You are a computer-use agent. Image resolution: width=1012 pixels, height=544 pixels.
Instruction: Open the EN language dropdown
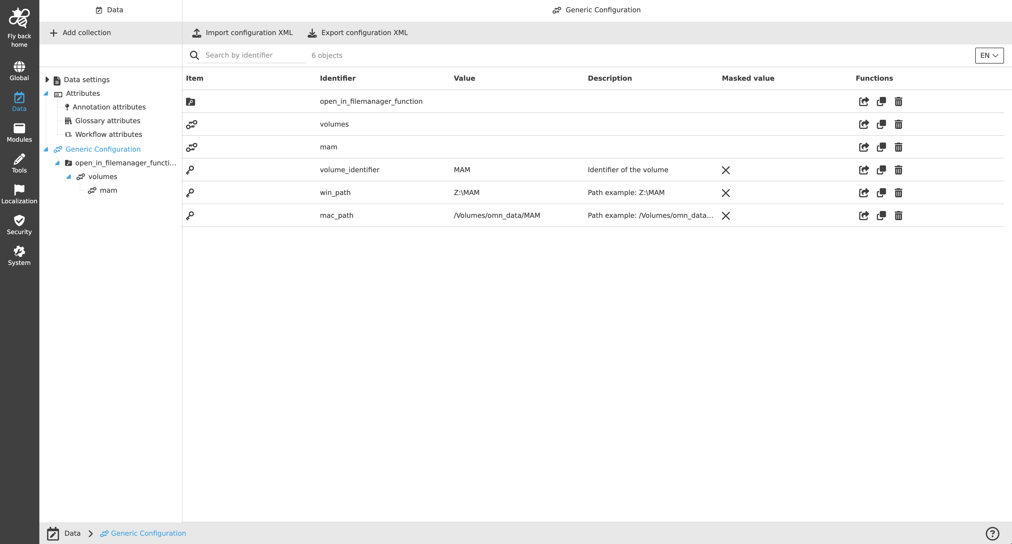(989, 55)
